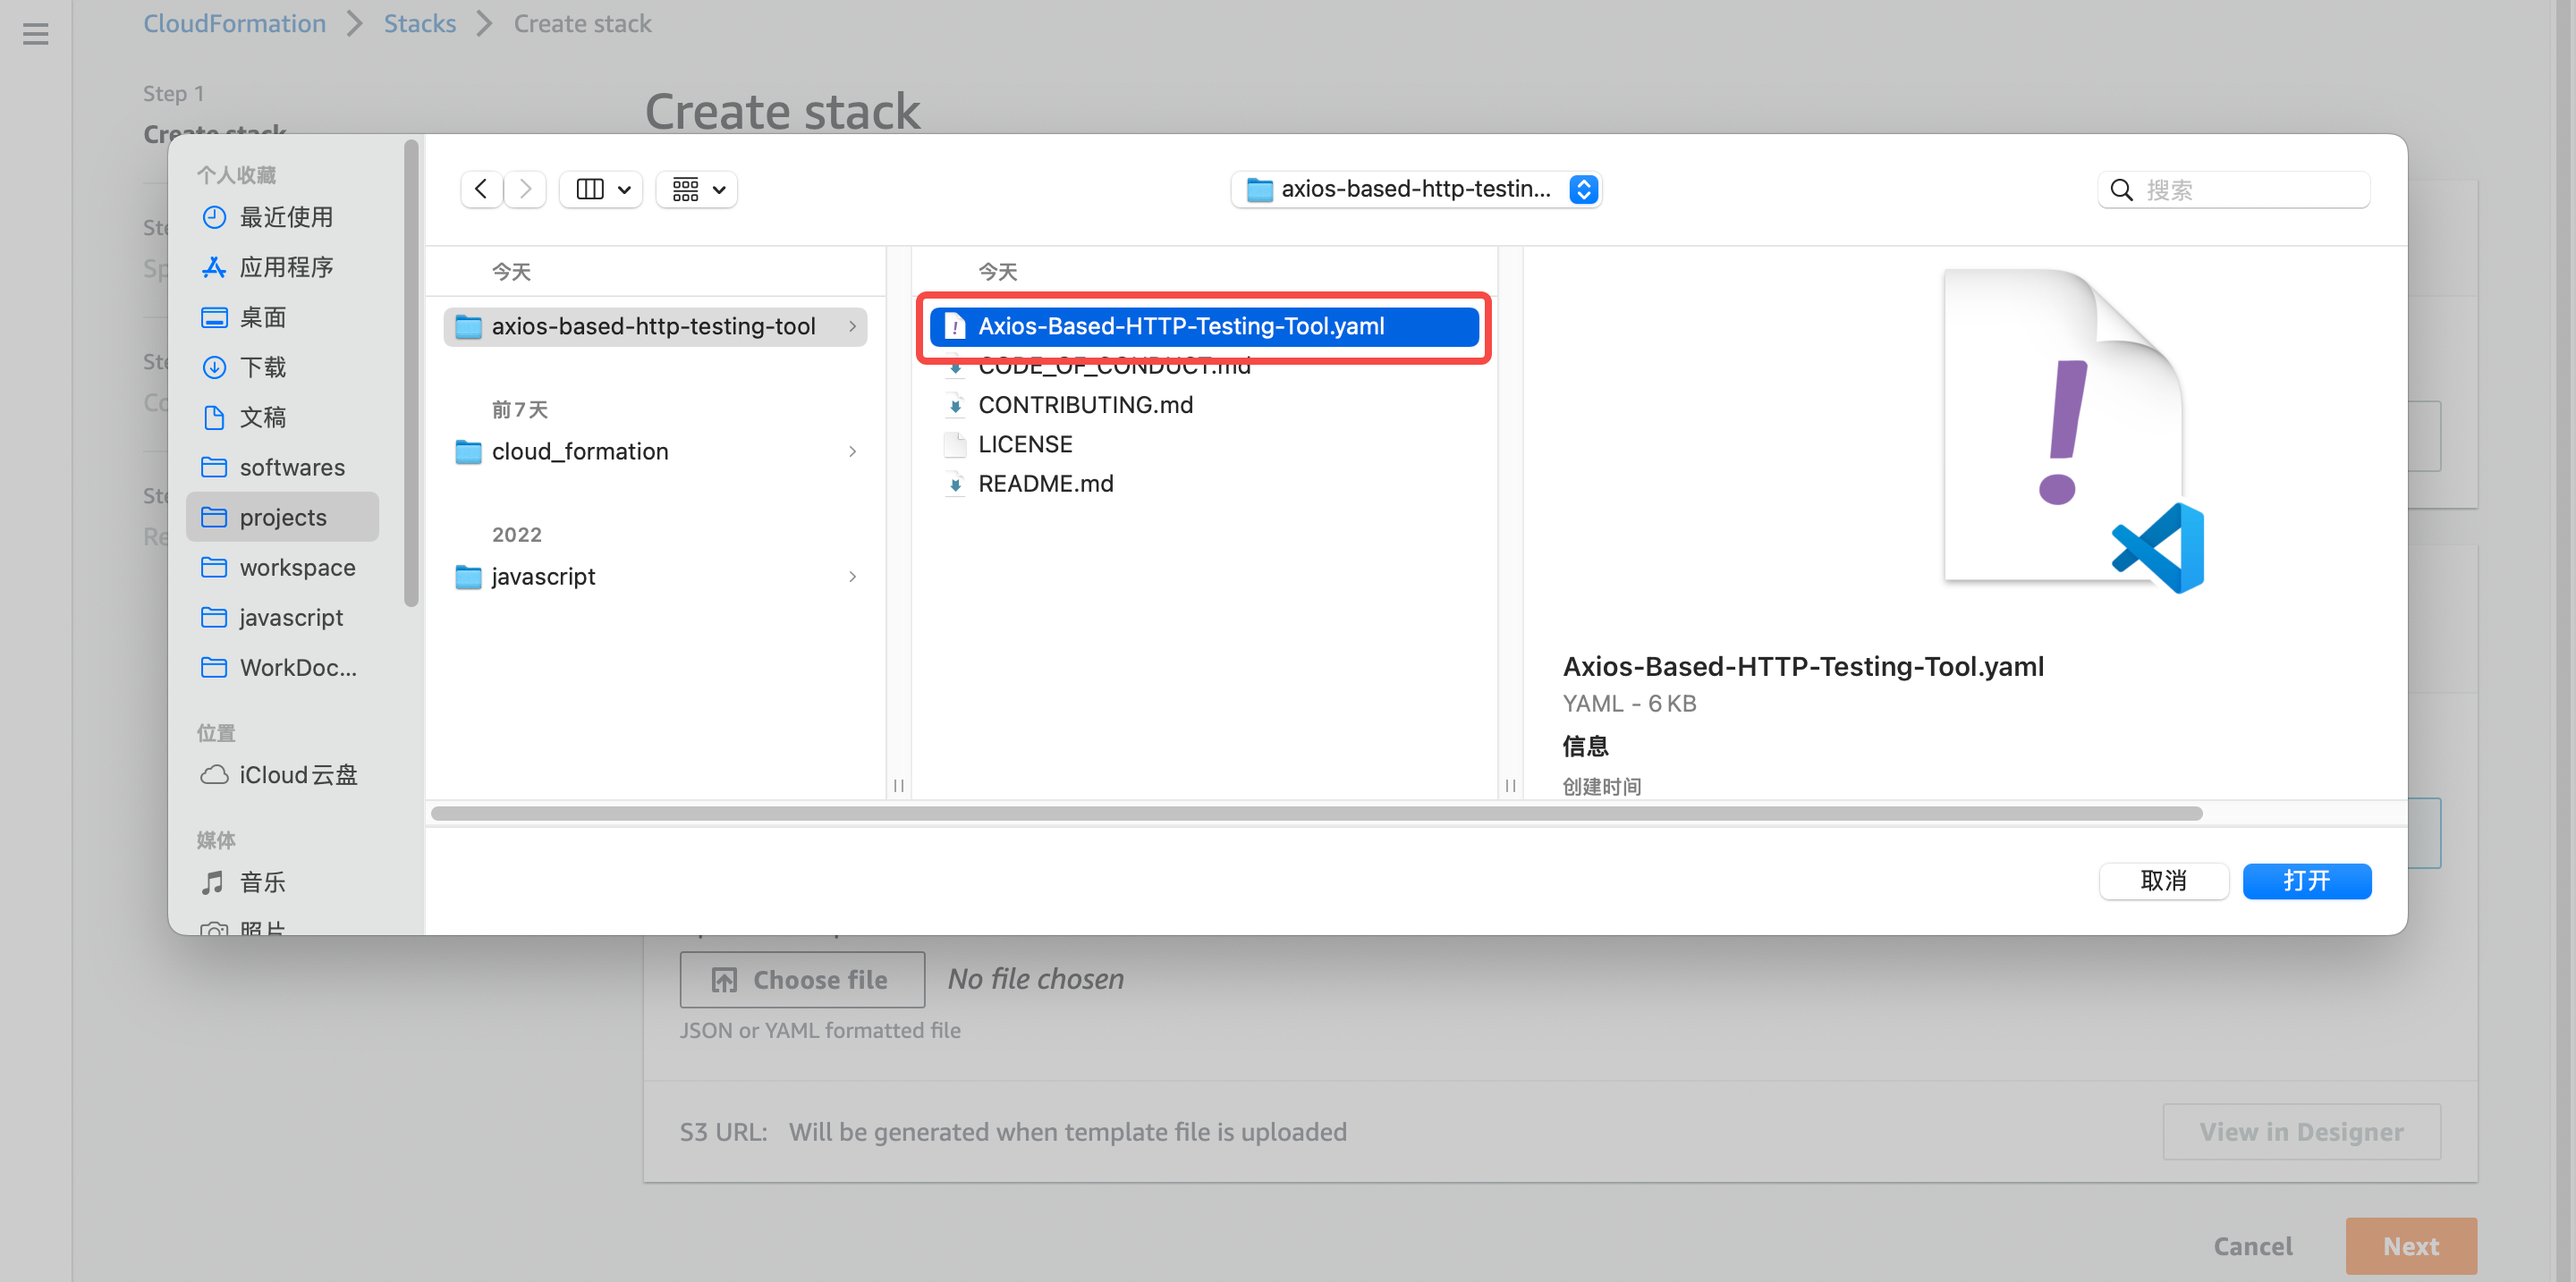Click View in Designer button
The height and width of the screenshot is (1282, 2576).
tap(2301, 1131)
